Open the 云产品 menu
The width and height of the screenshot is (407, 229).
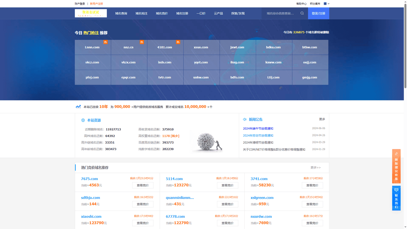[x=218, y=13]
